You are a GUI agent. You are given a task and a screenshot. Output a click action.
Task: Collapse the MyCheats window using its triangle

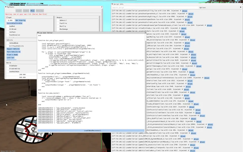6,7
